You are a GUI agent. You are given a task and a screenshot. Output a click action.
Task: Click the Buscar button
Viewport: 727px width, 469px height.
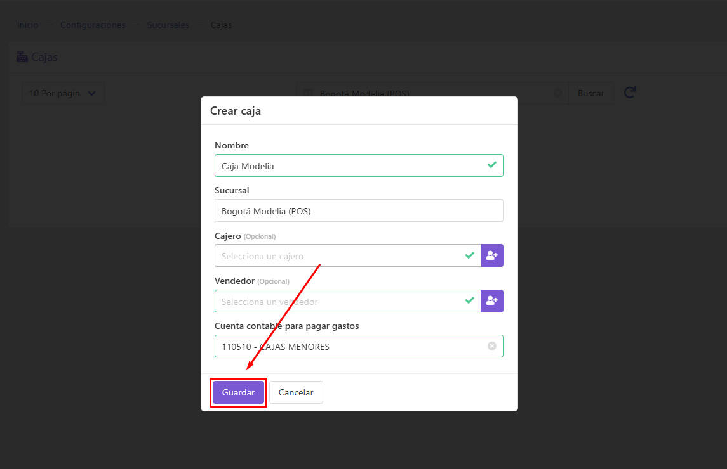[x=590, y=93]
